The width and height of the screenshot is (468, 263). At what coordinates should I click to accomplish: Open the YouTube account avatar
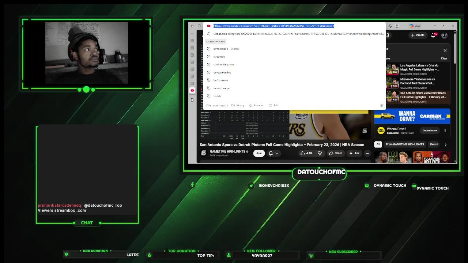(444, 35)
